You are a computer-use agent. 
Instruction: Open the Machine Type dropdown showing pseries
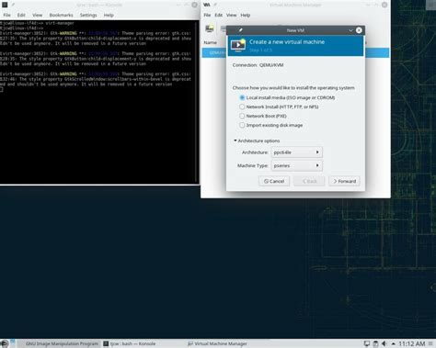click(x=296, y=165)
